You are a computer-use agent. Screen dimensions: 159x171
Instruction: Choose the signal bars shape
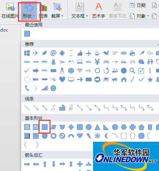tap(45, 88)
